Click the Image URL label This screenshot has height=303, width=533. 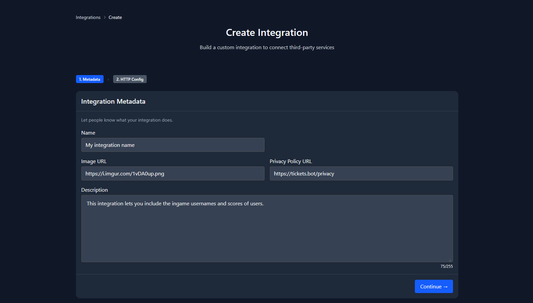pyautogui.click(x=94, y=161)
